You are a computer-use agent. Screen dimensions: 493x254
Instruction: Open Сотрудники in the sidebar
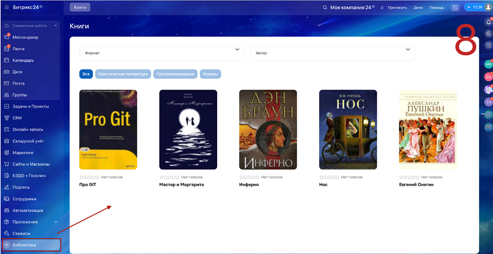tap(24, 199)
